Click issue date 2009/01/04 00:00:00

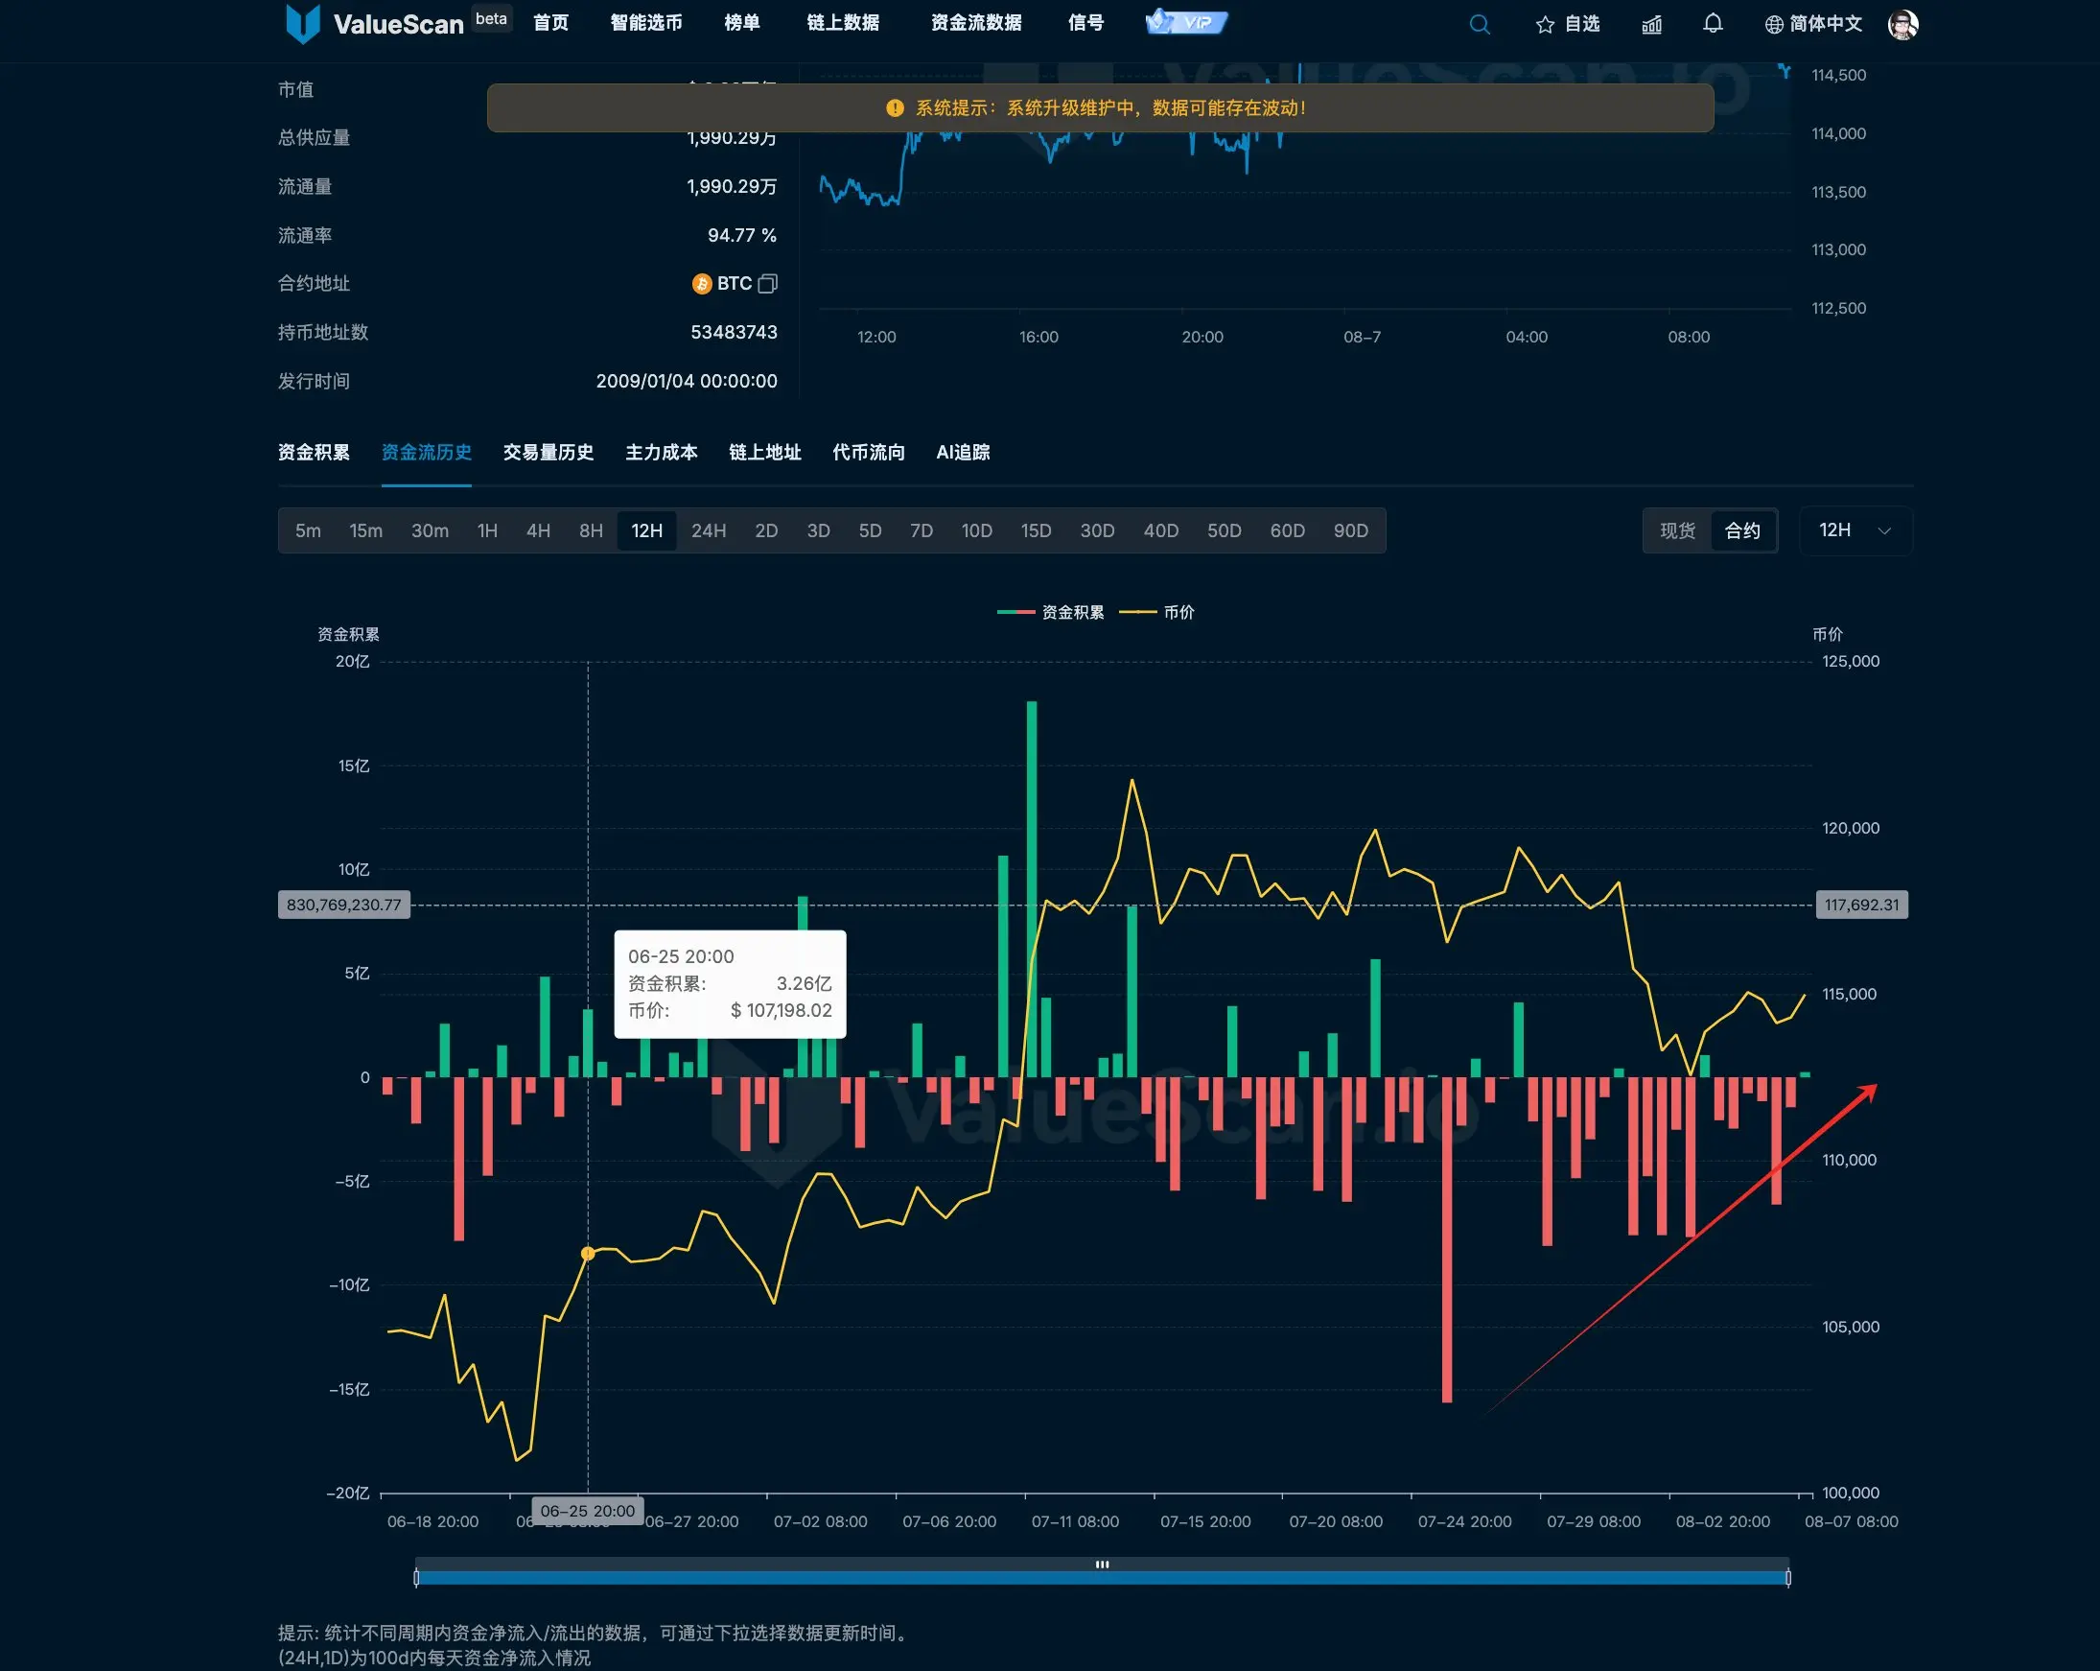pos(687,381)
